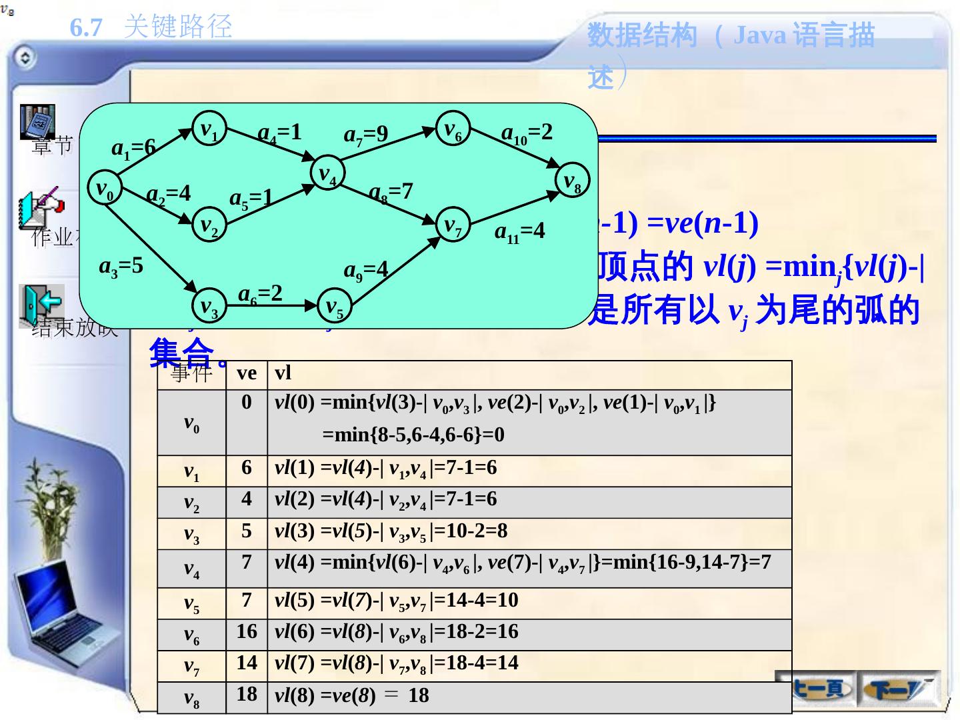
Task: Click edge label a5=1
Action: pyautogui.click(x=251, y=199)
